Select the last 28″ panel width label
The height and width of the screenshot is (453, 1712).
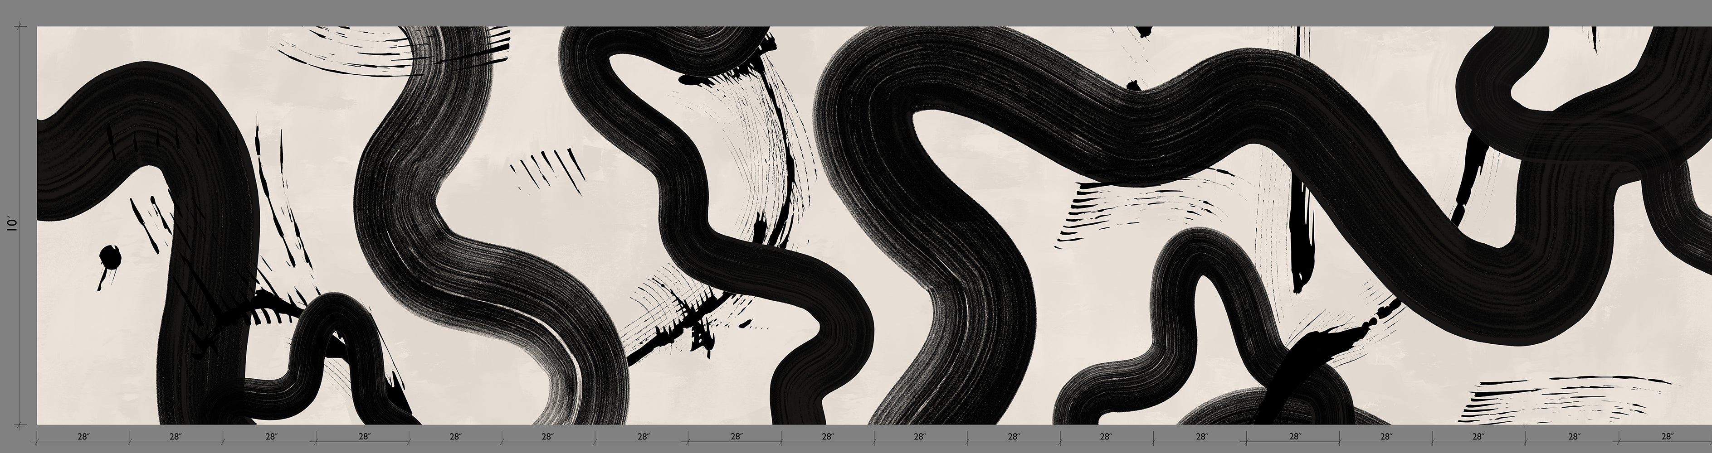(x=1667, y=437)
